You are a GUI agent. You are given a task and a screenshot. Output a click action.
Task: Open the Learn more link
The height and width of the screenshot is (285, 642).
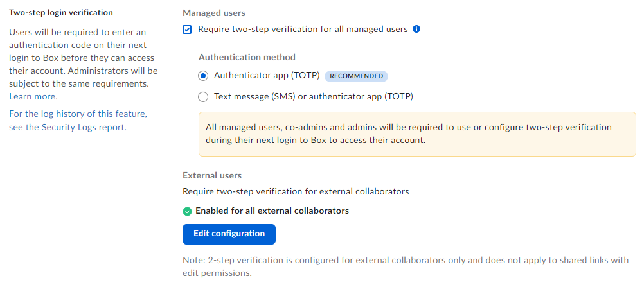[x=33, y=97]
